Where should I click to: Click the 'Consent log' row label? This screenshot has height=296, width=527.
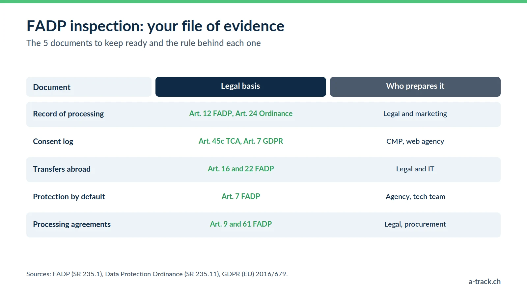pos(53,141)
